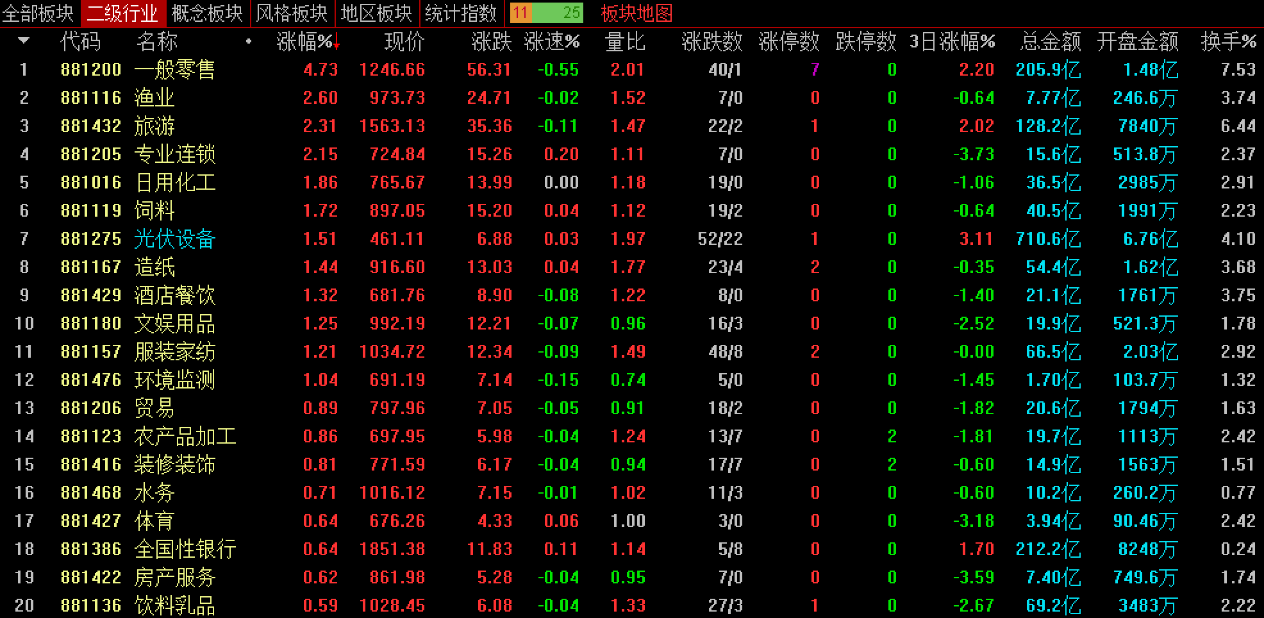Click the small dot beside 名称 header
This screenshot has width=1264, height=618.
pyautogui.click(x=249, y=42)
